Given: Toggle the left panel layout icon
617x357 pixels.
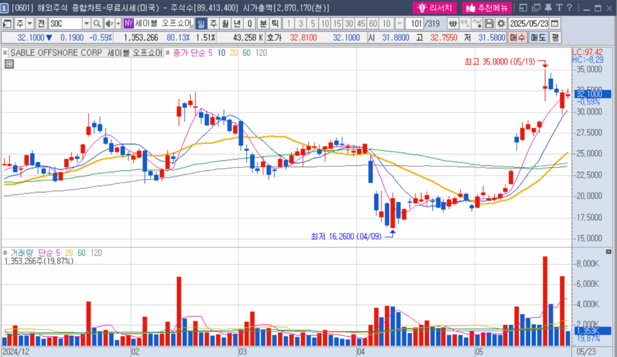Looking at the screenshot, I should point(7,24).
